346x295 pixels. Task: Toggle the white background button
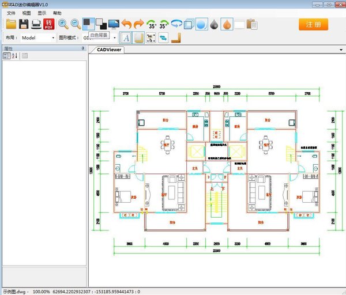coord(88,24)
